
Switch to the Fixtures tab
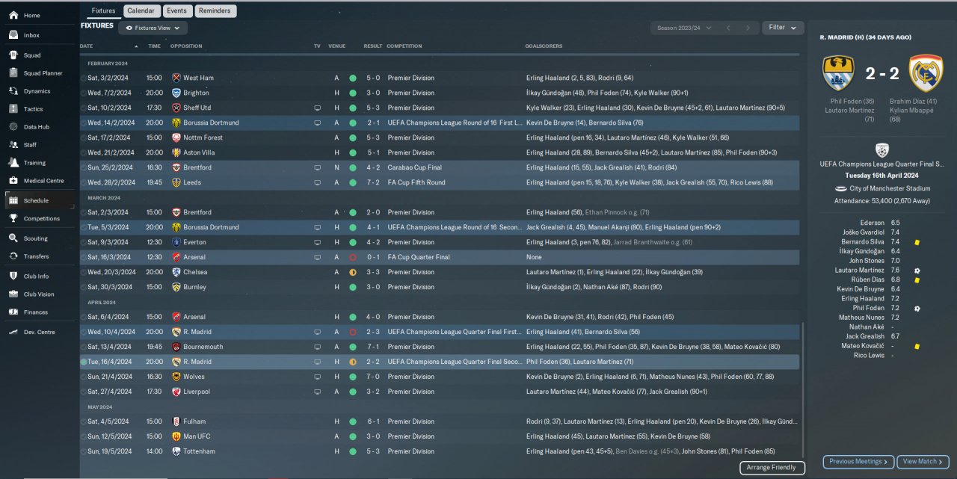tap(103, 11)
